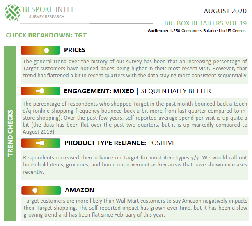Click the PRICES gauge slider knob
The height and width of the screenshot is (226, 252).
pos(47,51)
